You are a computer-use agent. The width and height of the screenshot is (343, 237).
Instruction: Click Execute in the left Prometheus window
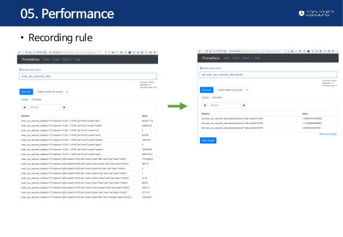(x=26, y=92)
